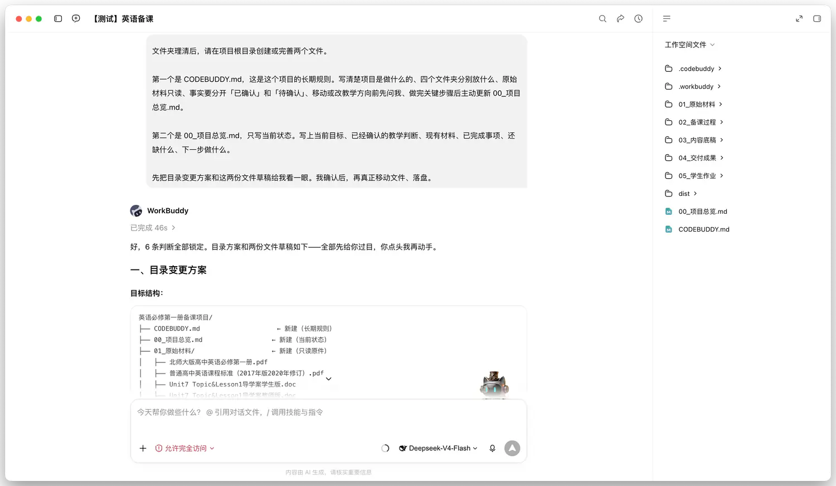The image size is (836, 486).
Task: Expand 05_学生作业 folder chevron
Action: [x=722, y=175]
